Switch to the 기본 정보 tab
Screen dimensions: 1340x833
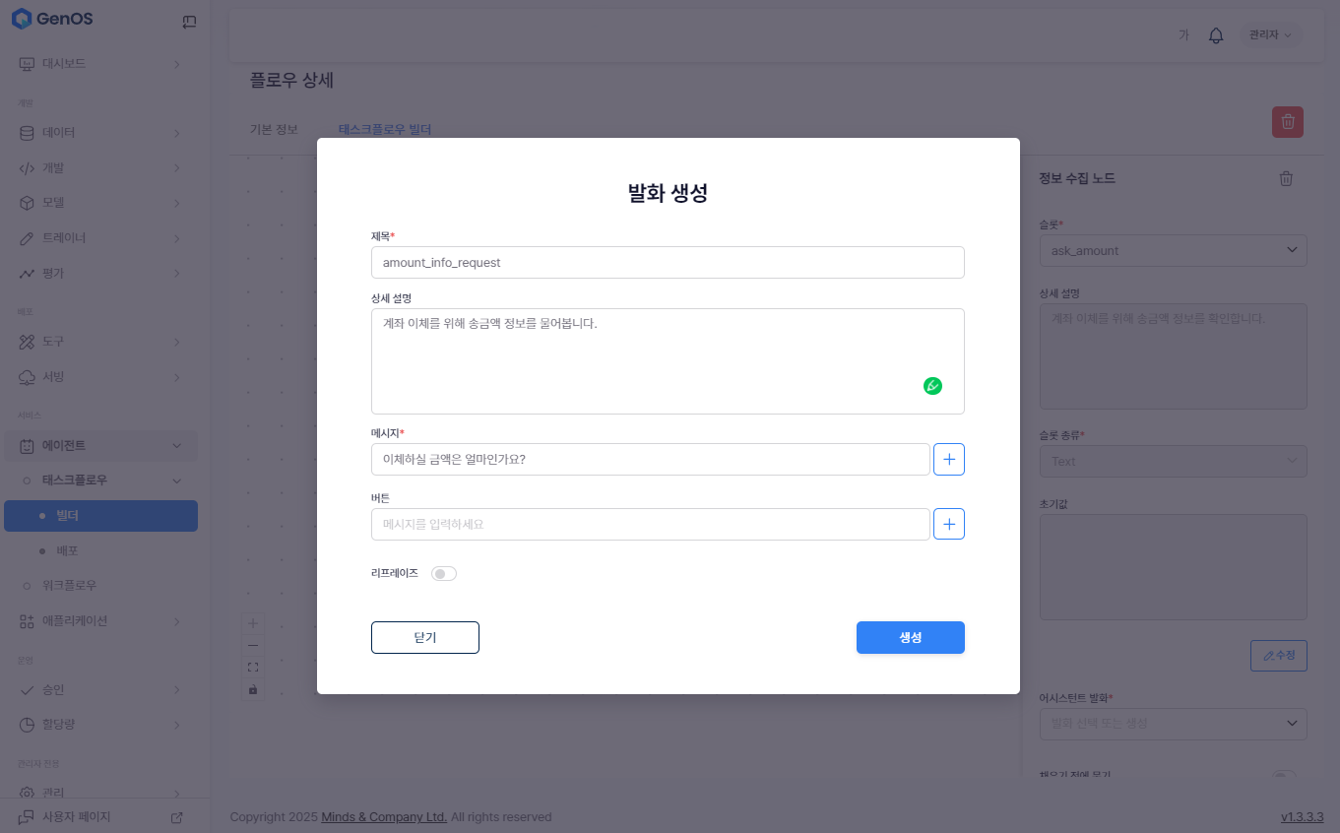[x=274, y=129]
